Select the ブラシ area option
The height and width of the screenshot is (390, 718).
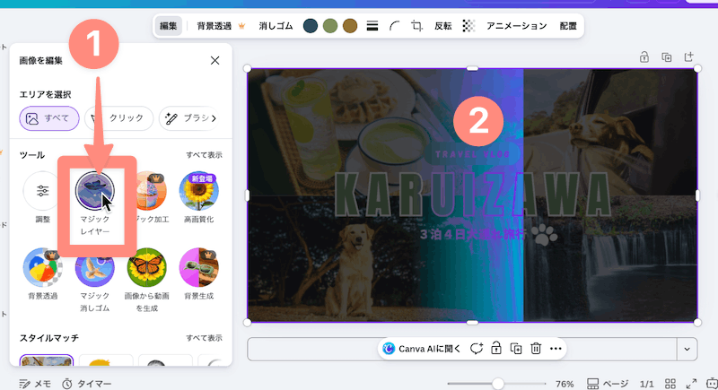tap(190, 118)
